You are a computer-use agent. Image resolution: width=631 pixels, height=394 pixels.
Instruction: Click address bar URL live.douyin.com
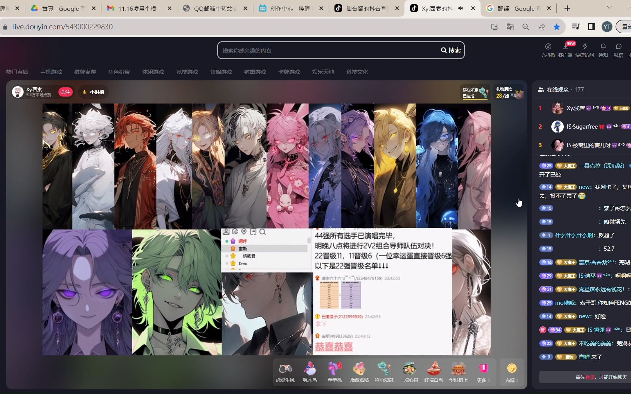point(63,27)
